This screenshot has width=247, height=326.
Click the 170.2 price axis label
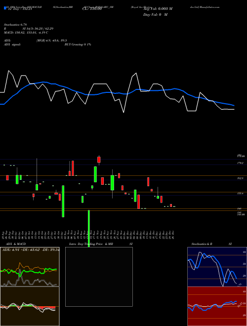point(240,163)
